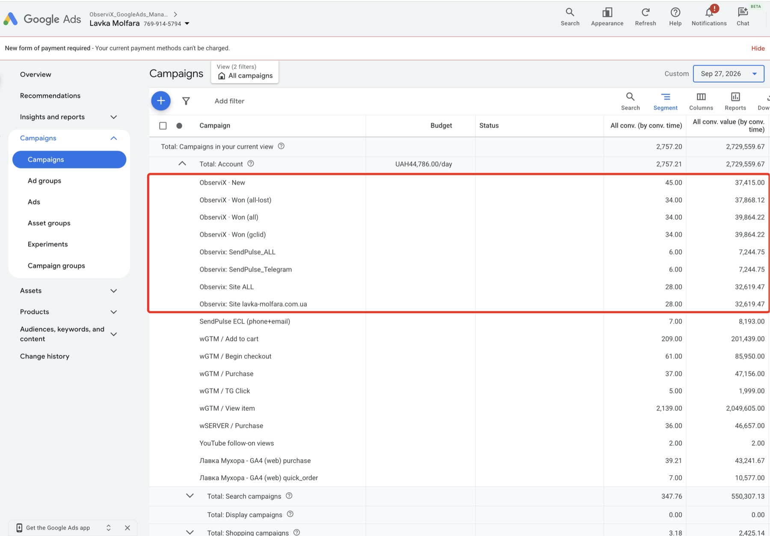Image resolution: width=770 pixels, height=536 pixels.
Task: Click the Refresh icon
Action: click(x=646, y=17)
